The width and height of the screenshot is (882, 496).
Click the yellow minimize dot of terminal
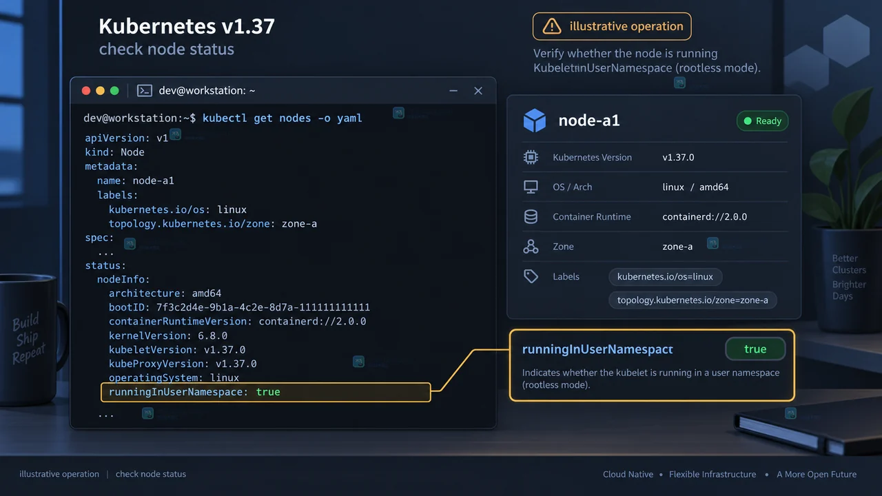[x=101, y=91]
